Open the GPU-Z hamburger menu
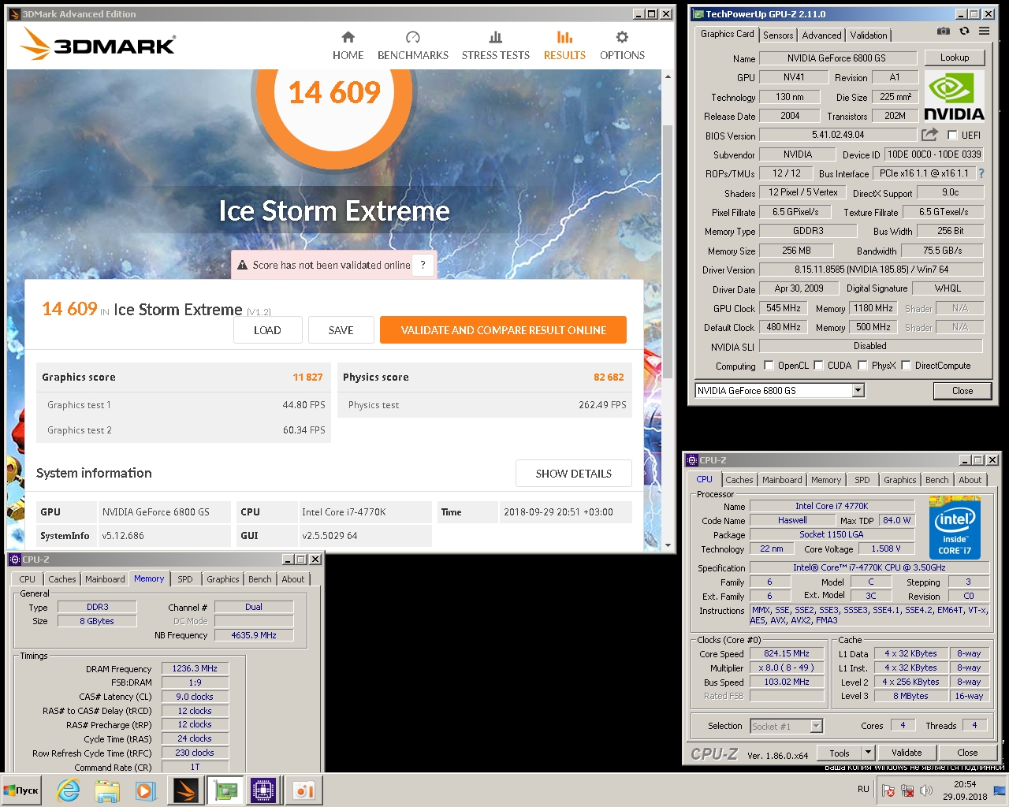The height and width of the screenshot is (807, 1009). (985, 32)
